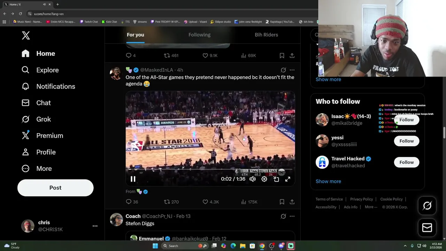The image size is (446, 251).
Task: Reply to the post with 4 comments
Action: [131, 55]
